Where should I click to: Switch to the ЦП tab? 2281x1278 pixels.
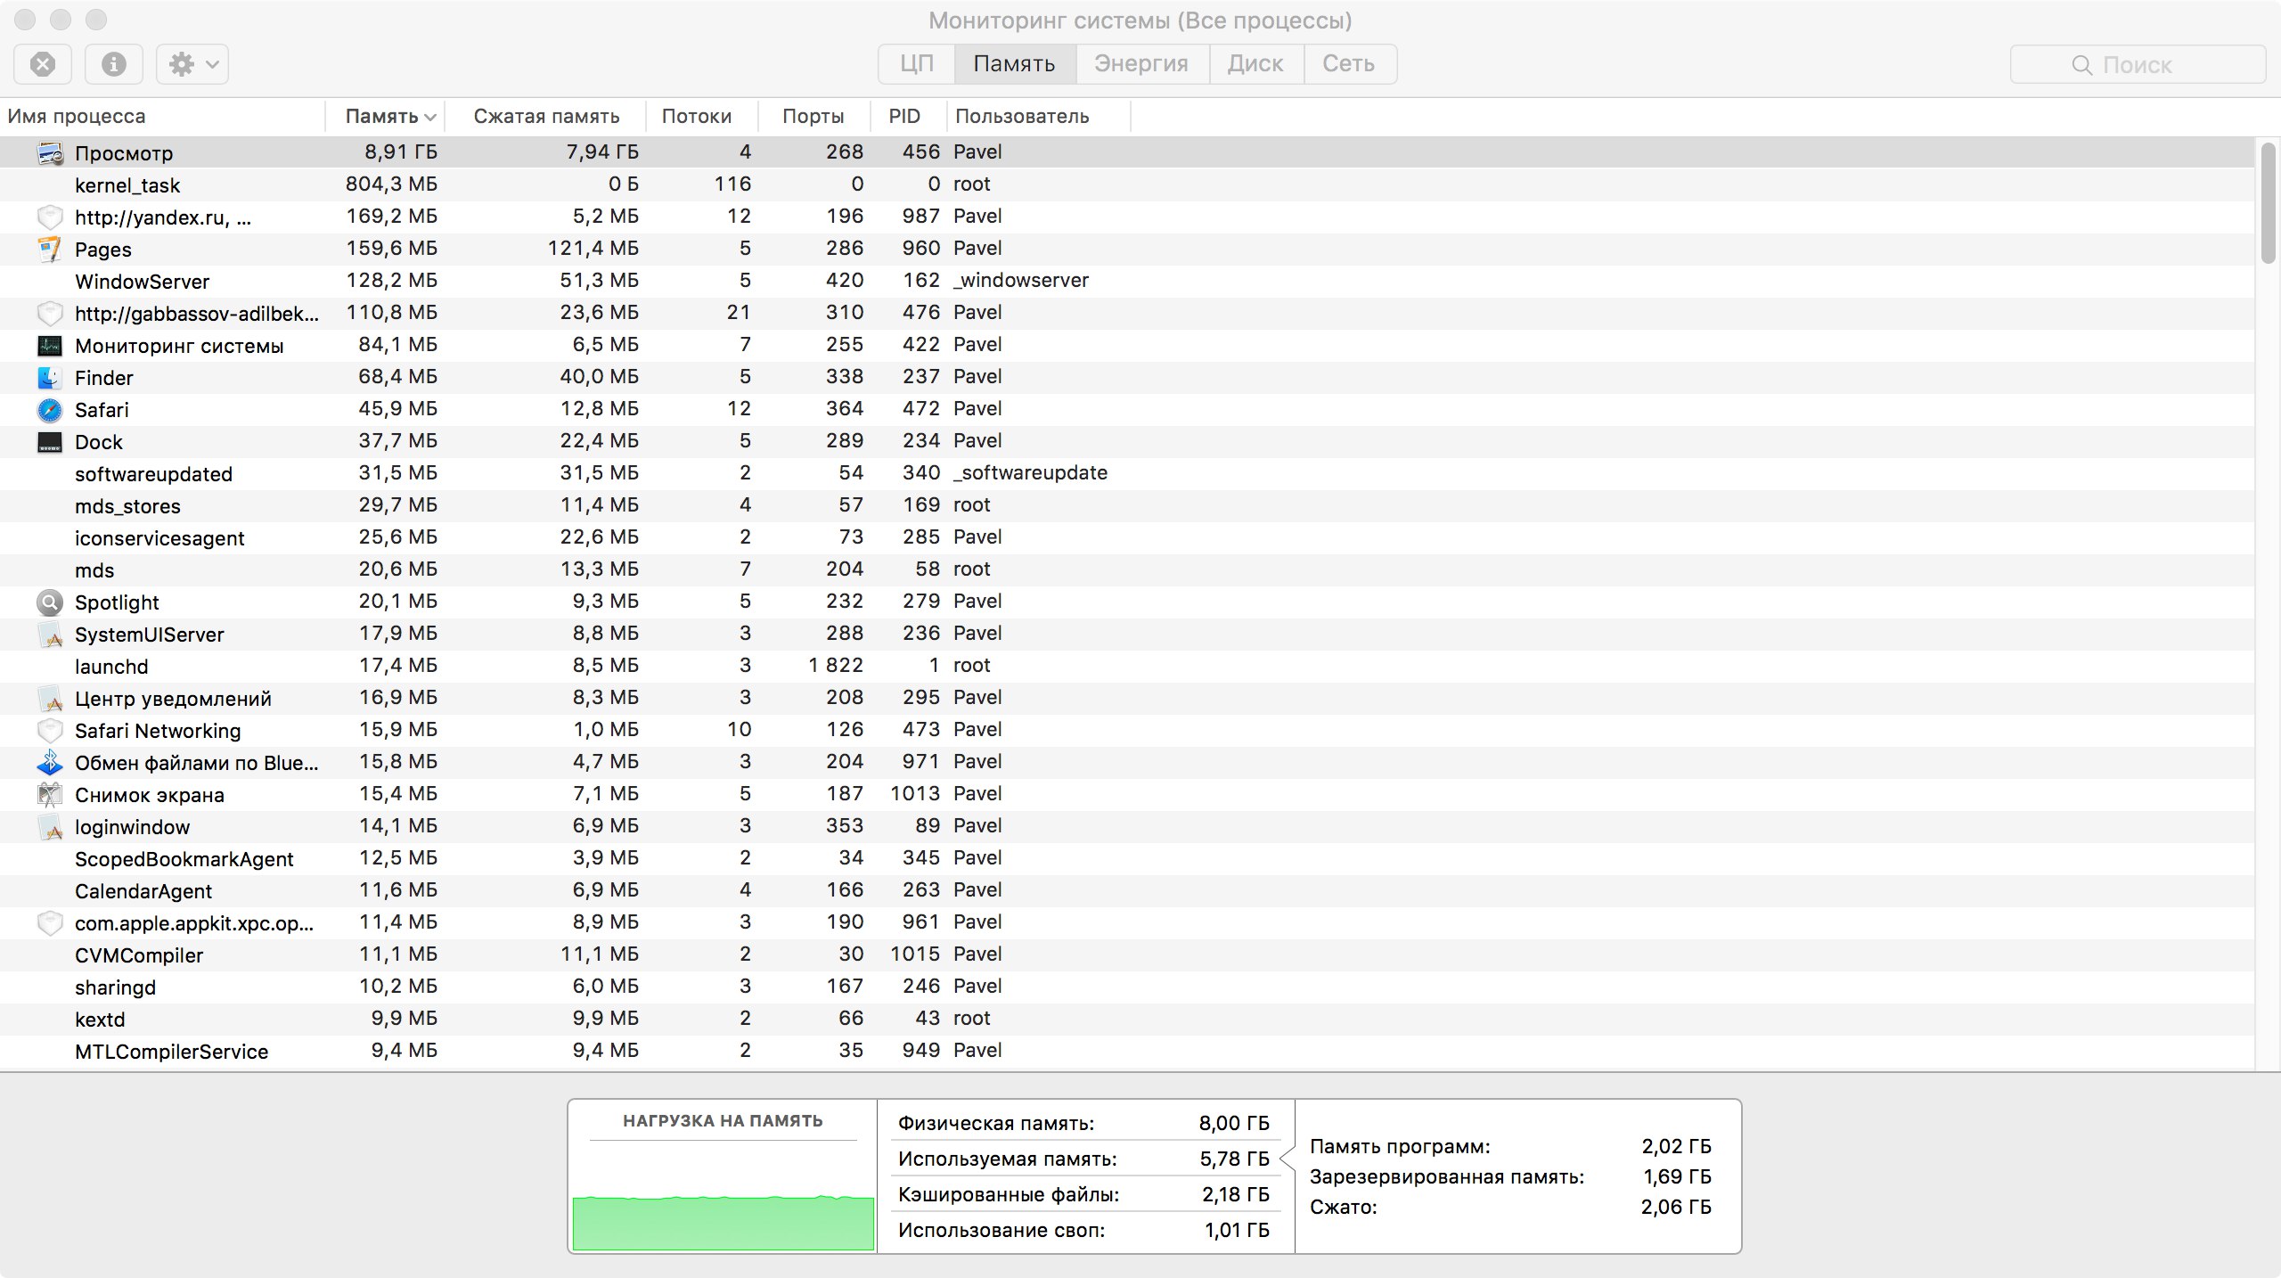(x=916, y=64)
